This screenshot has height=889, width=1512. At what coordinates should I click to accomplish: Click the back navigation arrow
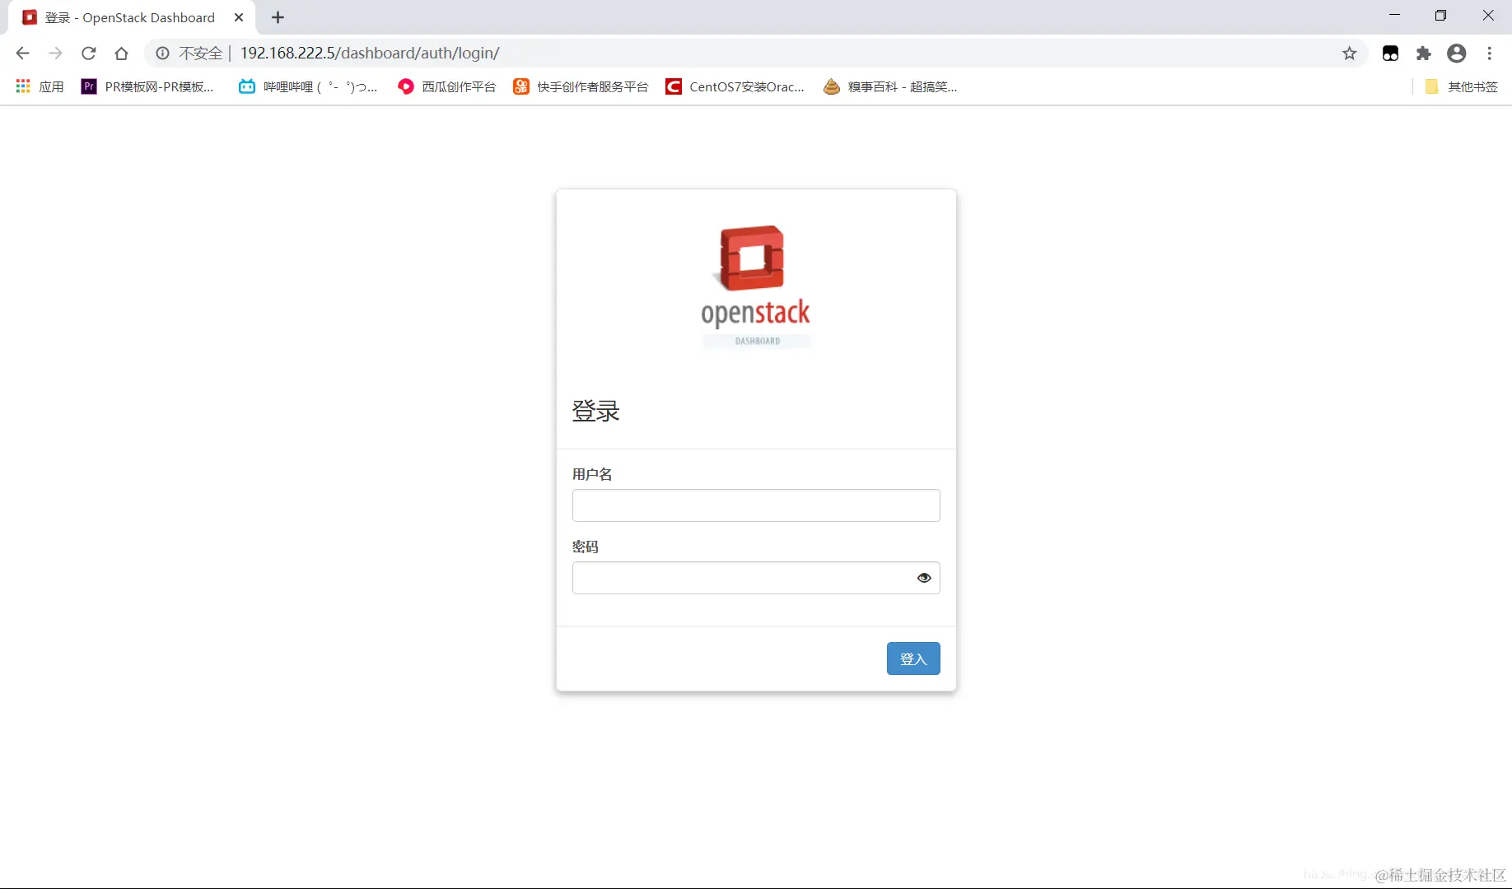coord(22,53)
